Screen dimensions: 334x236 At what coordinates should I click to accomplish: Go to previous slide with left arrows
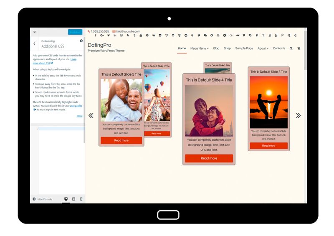[x=91, y=116]
